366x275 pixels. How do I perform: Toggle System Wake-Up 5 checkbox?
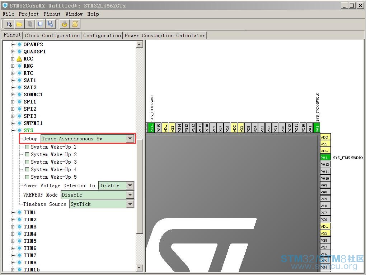(27, 177)
